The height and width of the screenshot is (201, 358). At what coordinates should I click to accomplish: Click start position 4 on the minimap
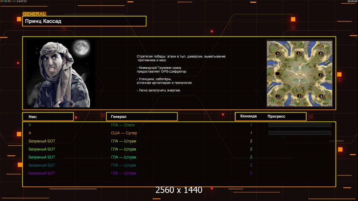278,53
